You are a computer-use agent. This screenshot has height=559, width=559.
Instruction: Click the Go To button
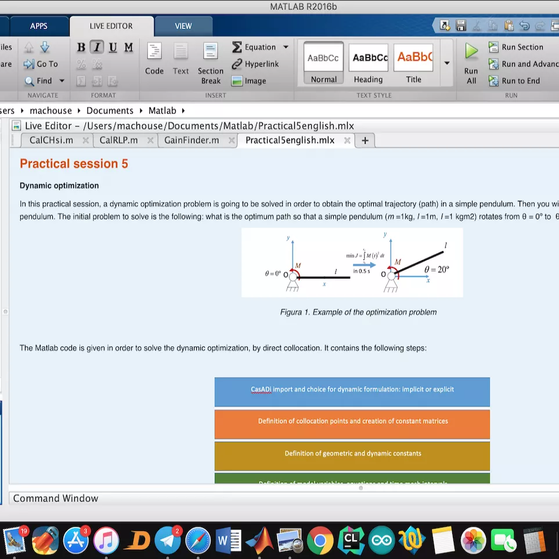pos(41,64)
